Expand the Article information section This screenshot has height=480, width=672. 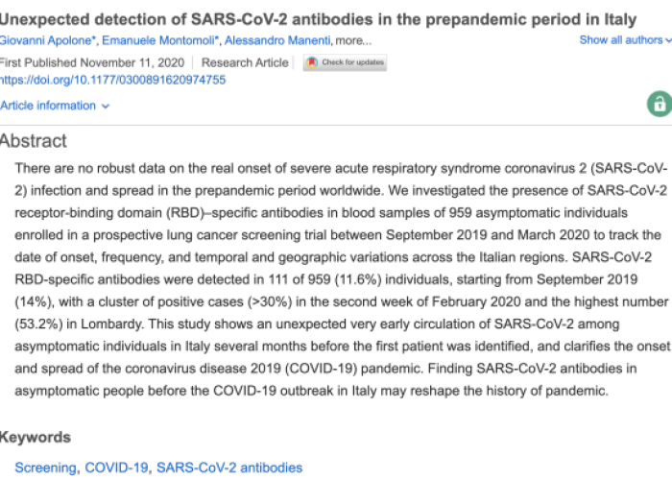pyautogui.click(x=55, y=106)
